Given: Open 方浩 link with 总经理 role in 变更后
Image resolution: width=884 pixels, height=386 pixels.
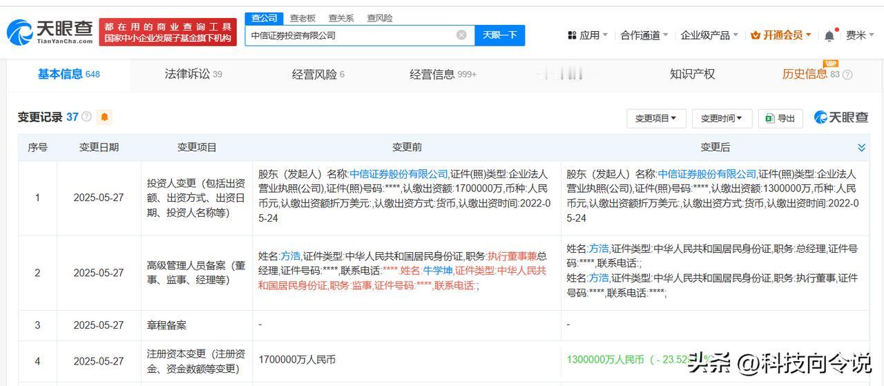Looking at the screenshot, I should 599,249.
